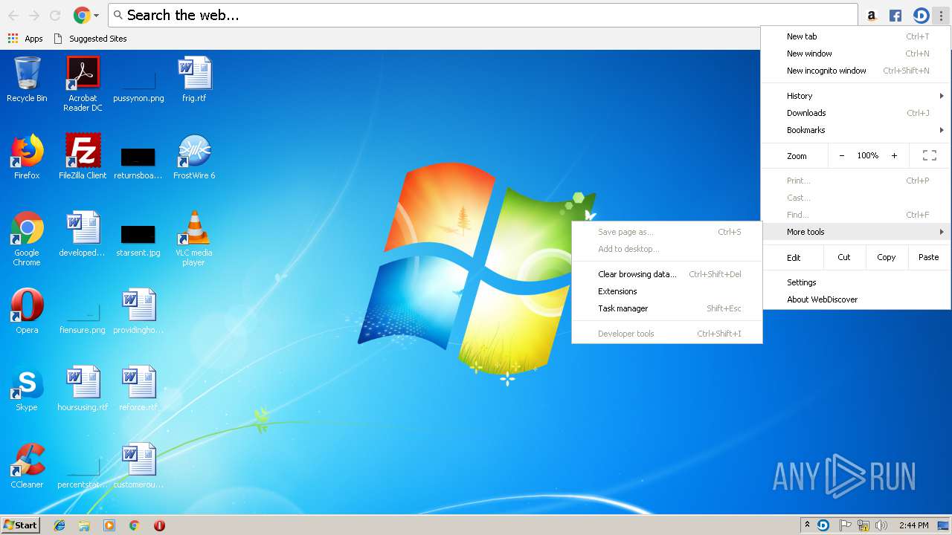Image resolution: width=952 pixels, height=535 pixels.
Task: Choose New window from the menu
Action: coord(856,53)
